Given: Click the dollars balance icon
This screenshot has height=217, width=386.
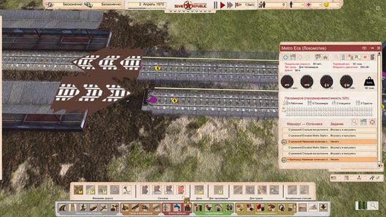Looking at the screenshot, I should [88, 5].
